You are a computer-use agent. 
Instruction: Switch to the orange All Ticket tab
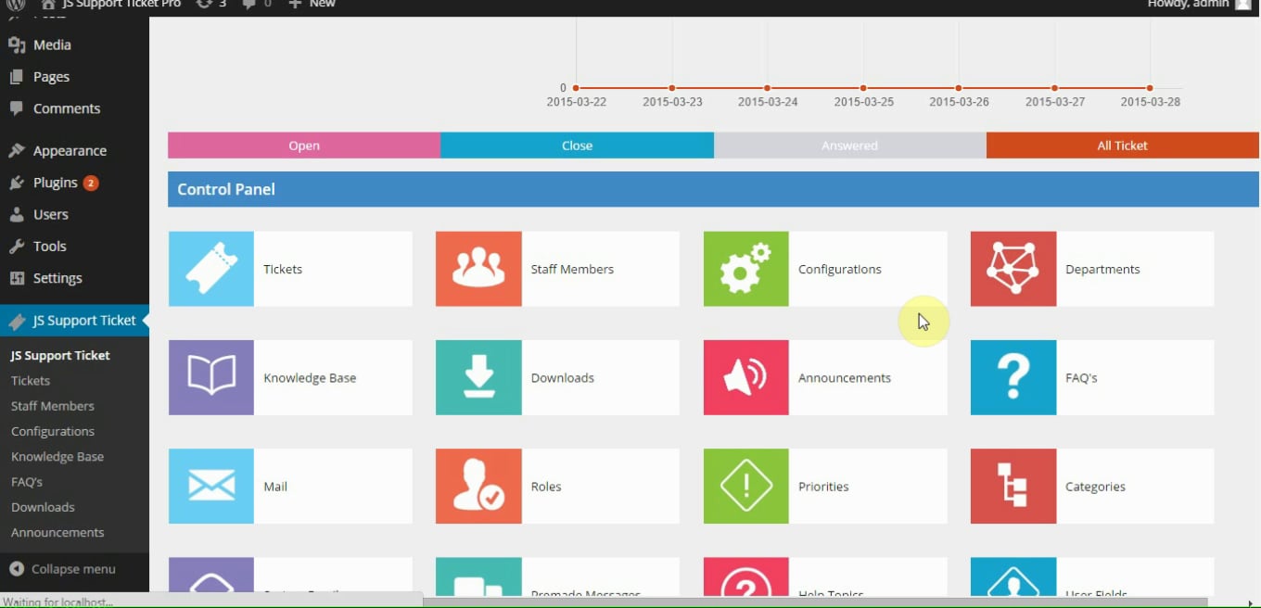coord(1123,146)
